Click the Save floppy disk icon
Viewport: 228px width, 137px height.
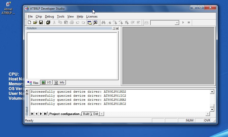pos(41,22)
